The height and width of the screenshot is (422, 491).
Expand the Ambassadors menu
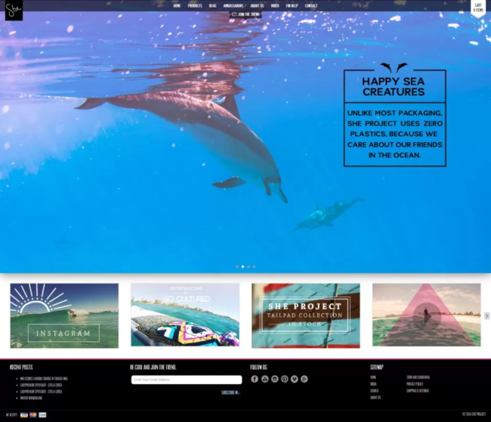[233, 5]
